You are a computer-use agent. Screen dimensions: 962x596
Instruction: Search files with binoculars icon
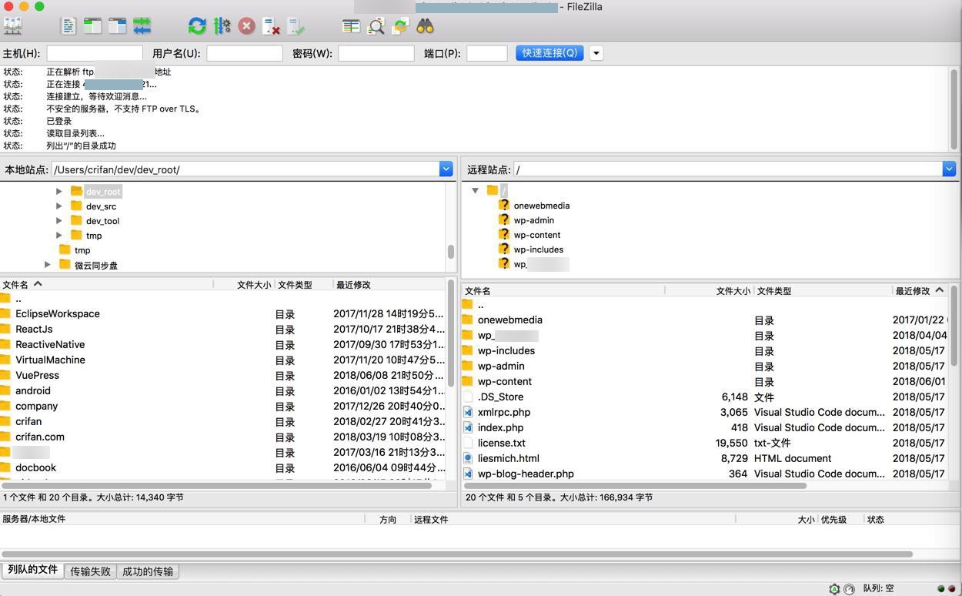point(425,26)
